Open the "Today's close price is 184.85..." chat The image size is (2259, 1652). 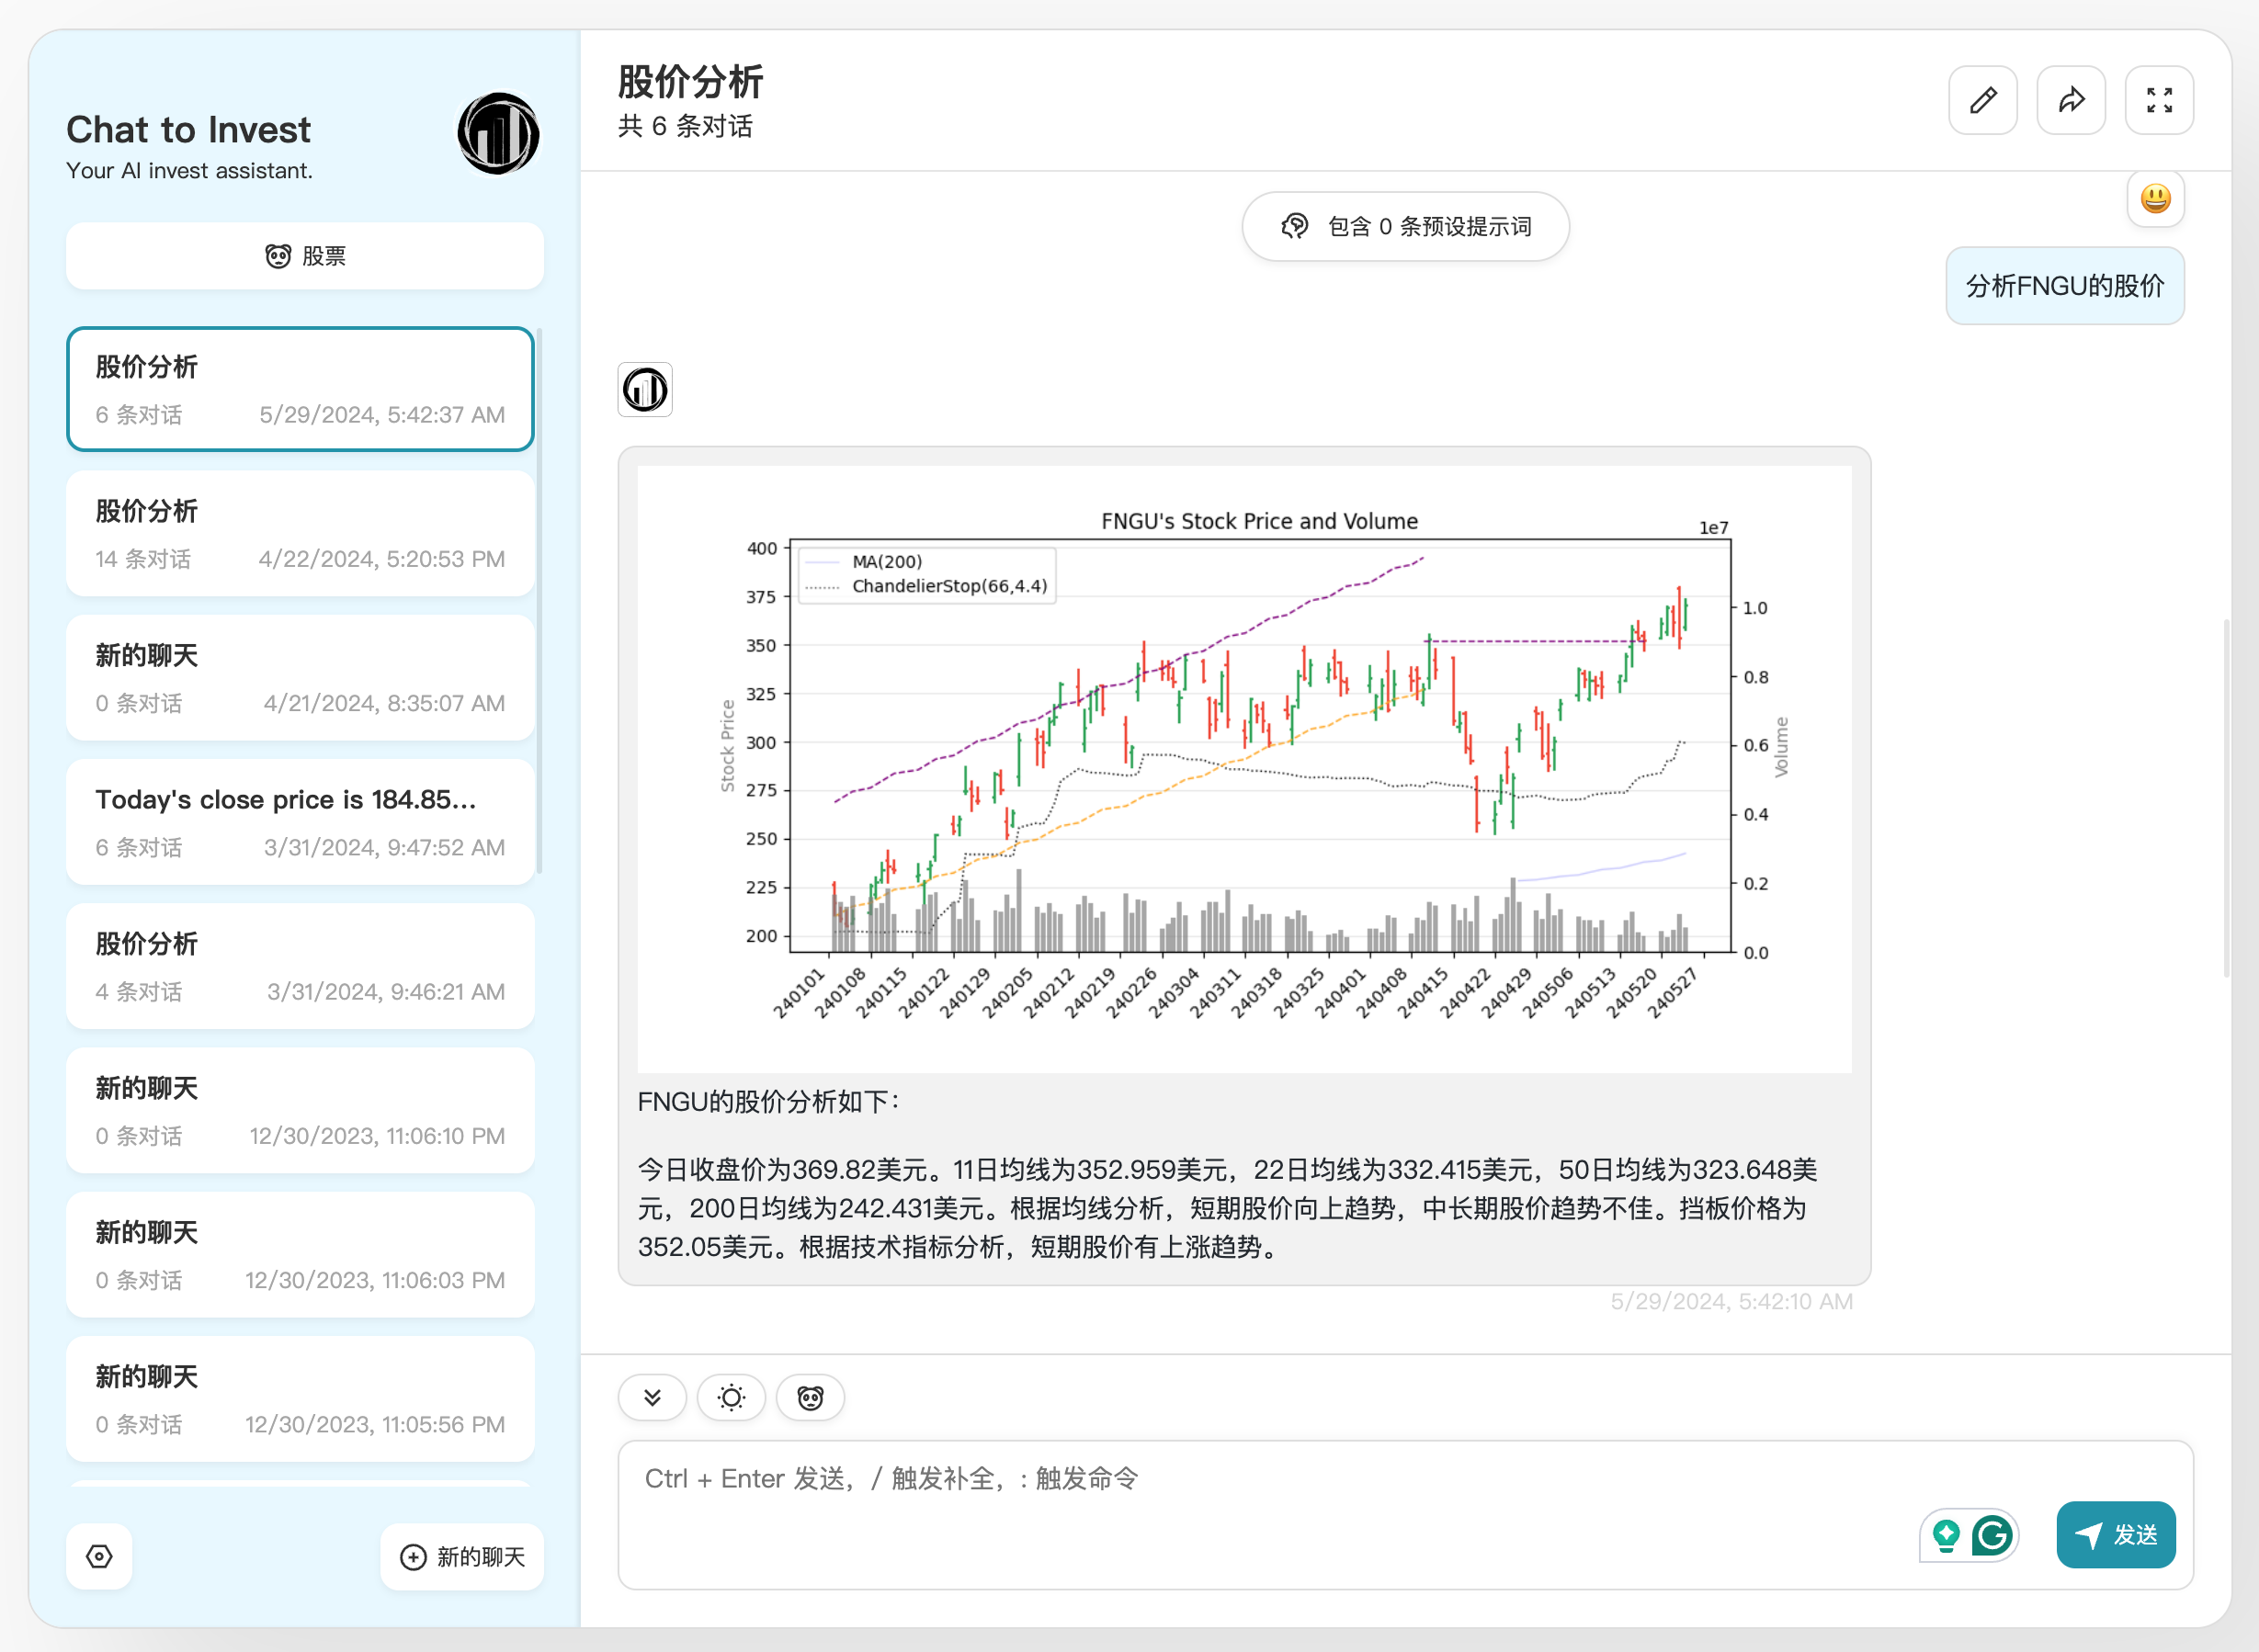pyautogui.click(x=300, y=822)
